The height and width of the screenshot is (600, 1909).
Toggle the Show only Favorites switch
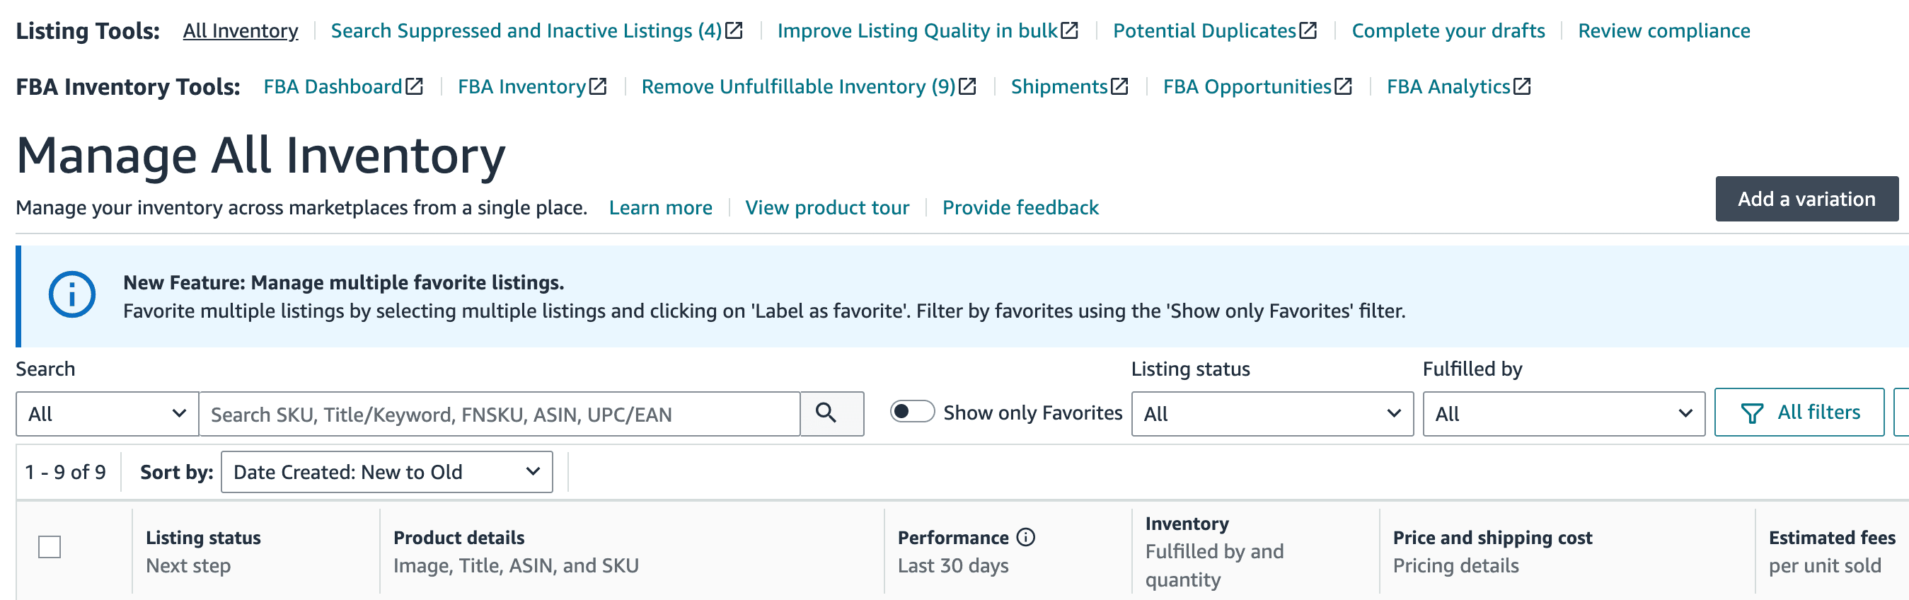tap(912, 412)
